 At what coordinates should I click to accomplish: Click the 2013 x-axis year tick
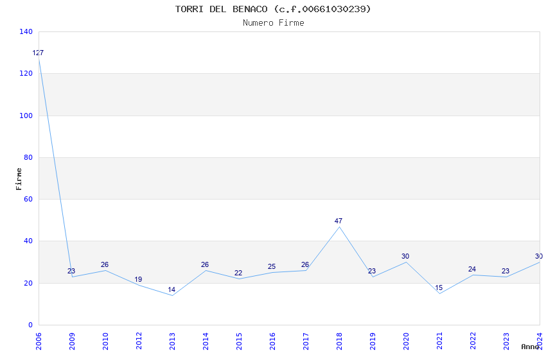coord(172,341)
